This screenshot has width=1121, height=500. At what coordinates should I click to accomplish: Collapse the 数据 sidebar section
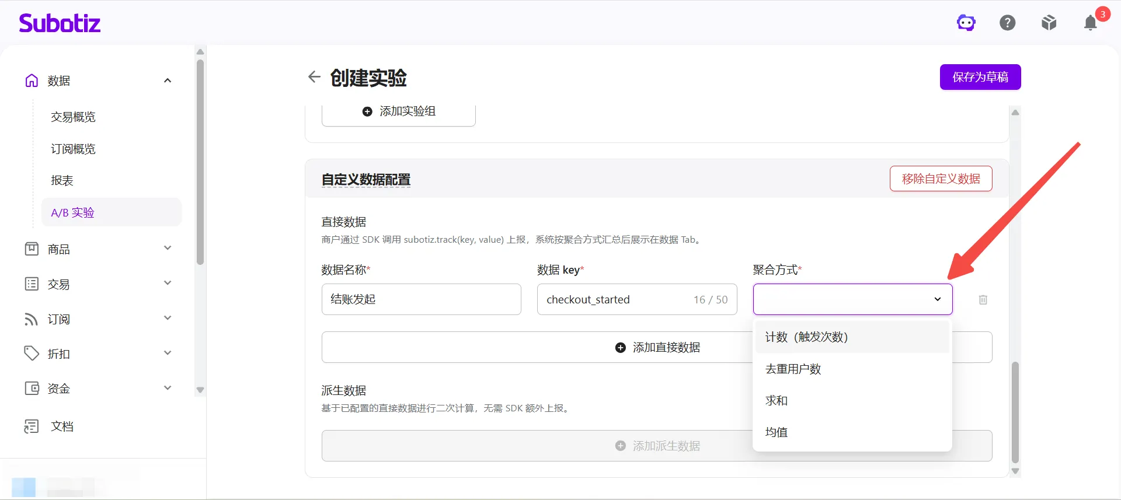pyautogui.click(x=168, y=81)
